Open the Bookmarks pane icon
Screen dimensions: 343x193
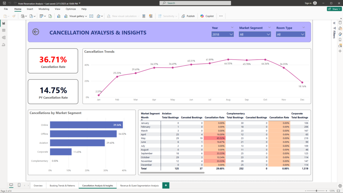(x=340, y=40)
